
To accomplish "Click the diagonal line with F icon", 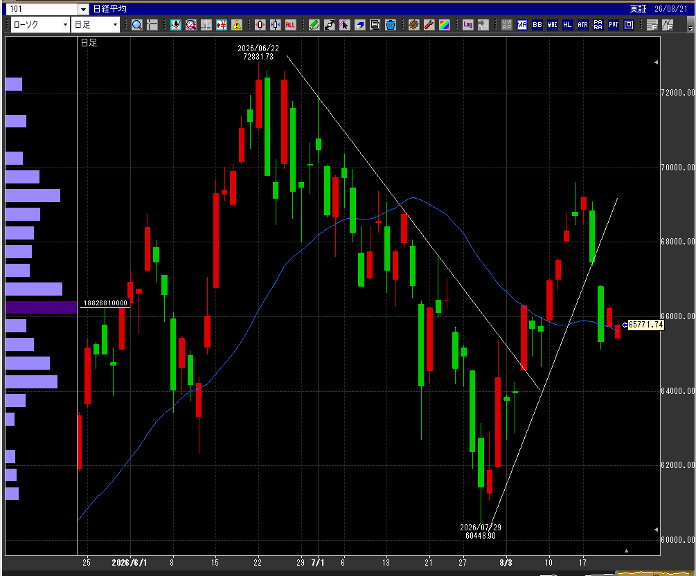I will click(668, 25).
